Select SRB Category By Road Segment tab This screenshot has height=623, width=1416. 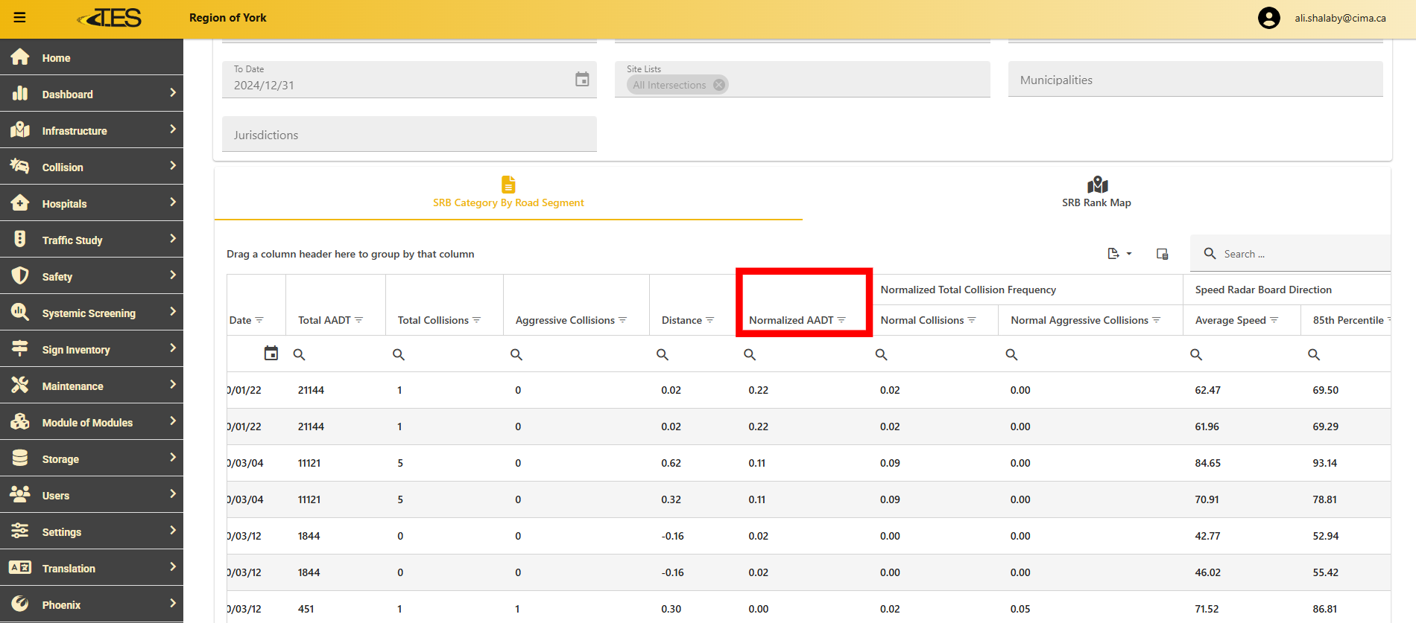point(508,193)
